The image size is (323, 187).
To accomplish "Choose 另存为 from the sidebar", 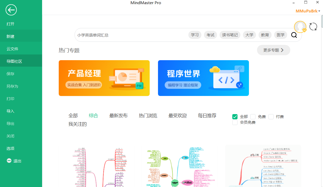I will (x=21, y=86).
